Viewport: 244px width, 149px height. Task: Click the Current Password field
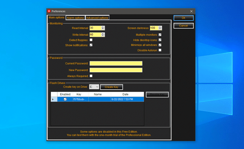coord(116,63)
